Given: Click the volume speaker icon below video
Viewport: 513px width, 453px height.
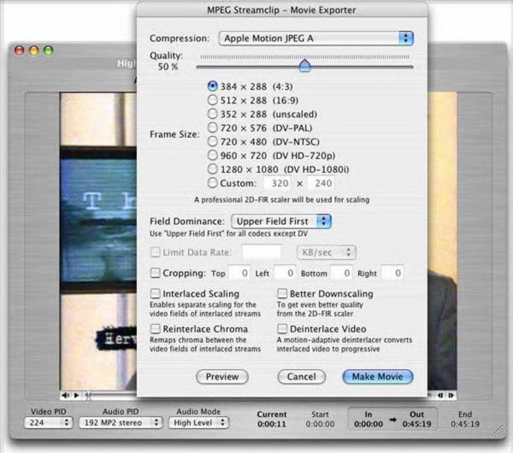Looking at the screenshot, I should (65, 396).
